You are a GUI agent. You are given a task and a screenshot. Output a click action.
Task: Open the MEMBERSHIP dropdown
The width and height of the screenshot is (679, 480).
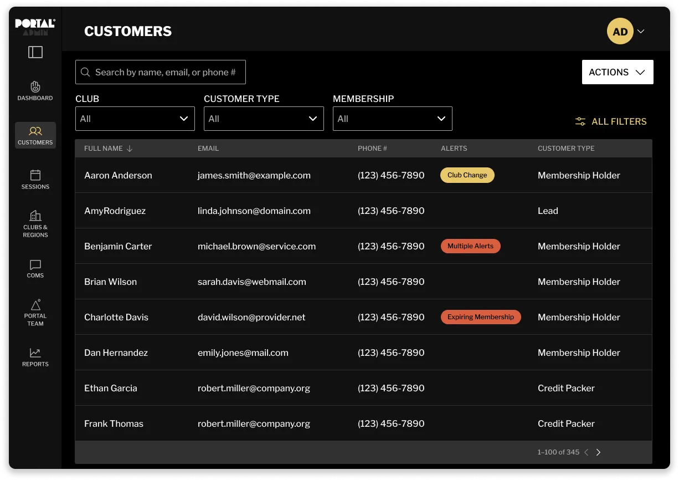[393, 119]
